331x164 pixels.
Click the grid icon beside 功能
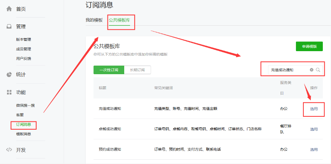click(9, 92)
